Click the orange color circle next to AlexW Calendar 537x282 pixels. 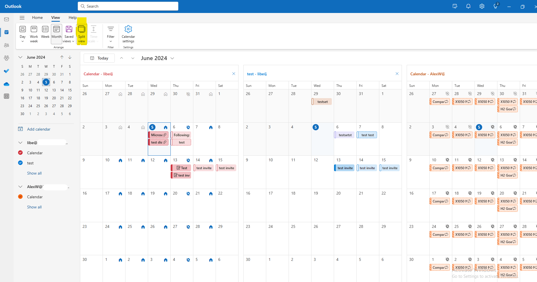[20, 197]
